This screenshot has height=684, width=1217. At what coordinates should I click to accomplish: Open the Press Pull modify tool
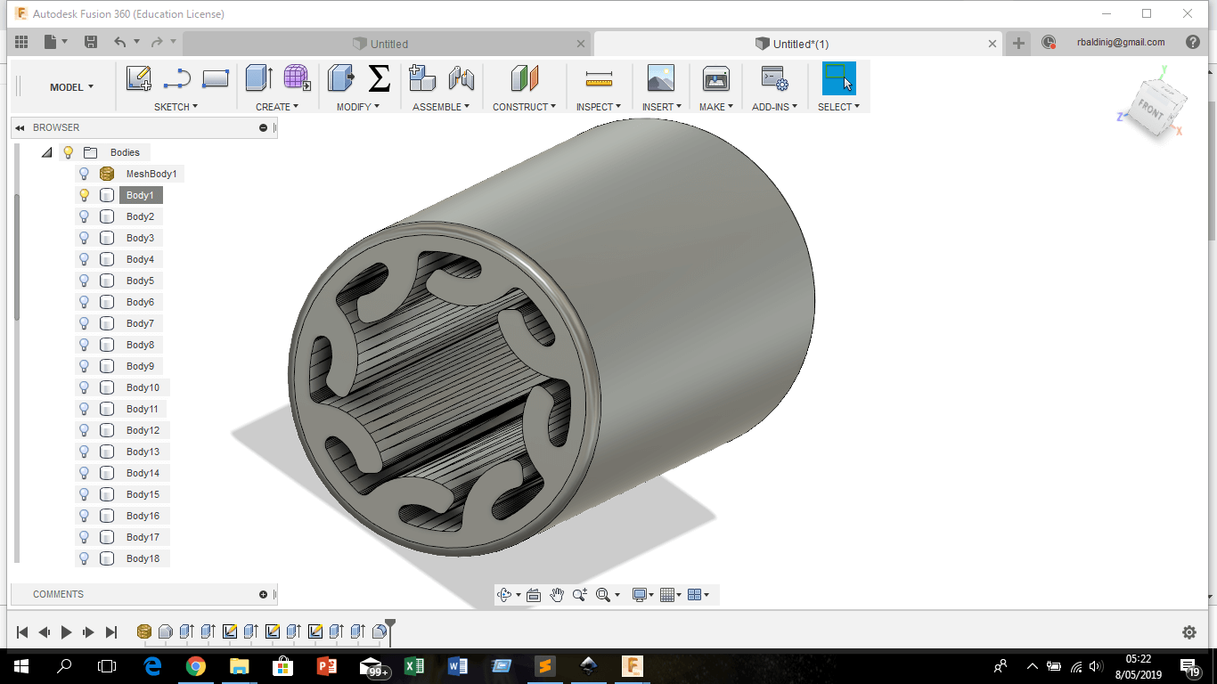[x=341, y=78]
